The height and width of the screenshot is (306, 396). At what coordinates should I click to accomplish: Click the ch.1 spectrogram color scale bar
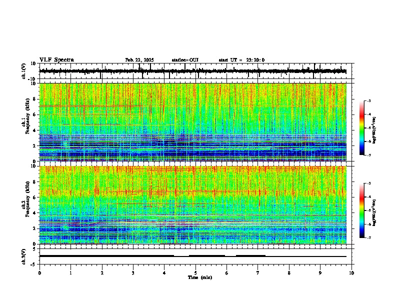point(362,128)
